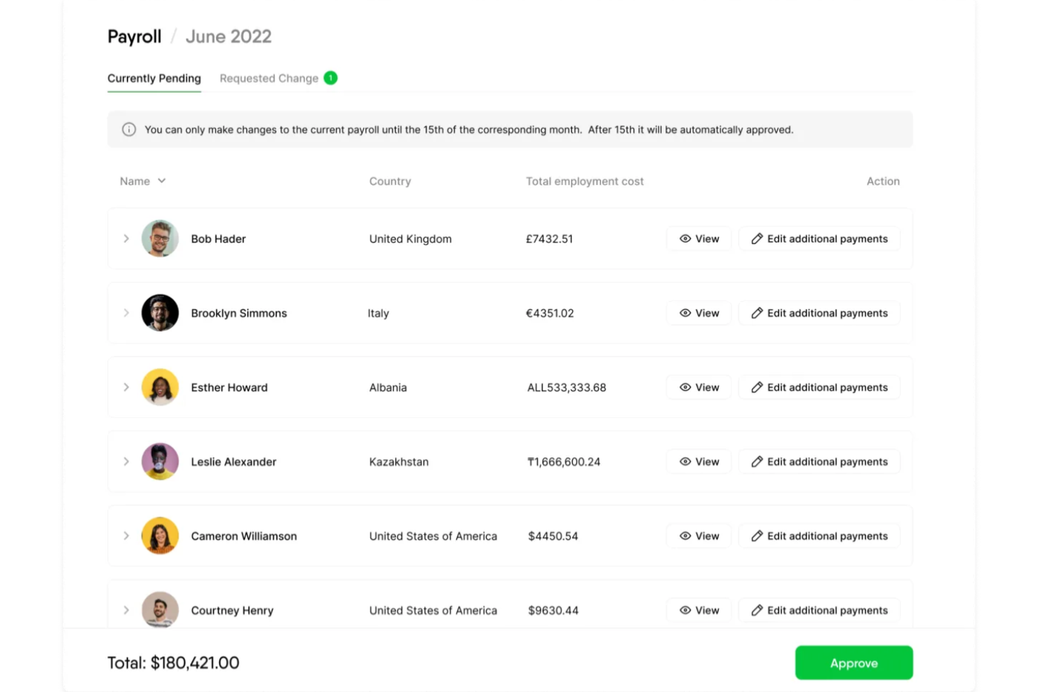
Task: Click the ALL533,333.68 cost value
Action: tap(567, 388)
